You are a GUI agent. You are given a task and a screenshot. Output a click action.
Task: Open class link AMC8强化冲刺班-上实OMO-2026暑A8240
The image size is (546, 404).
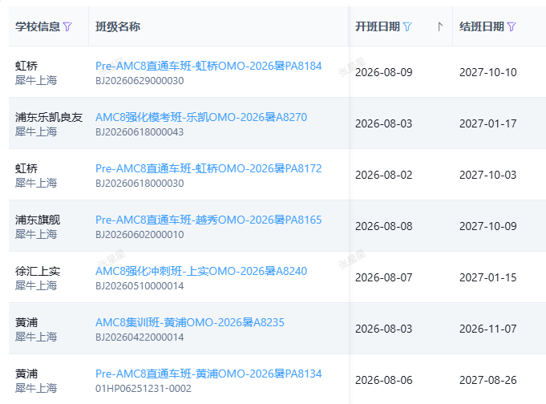click(x=201, y=271)
